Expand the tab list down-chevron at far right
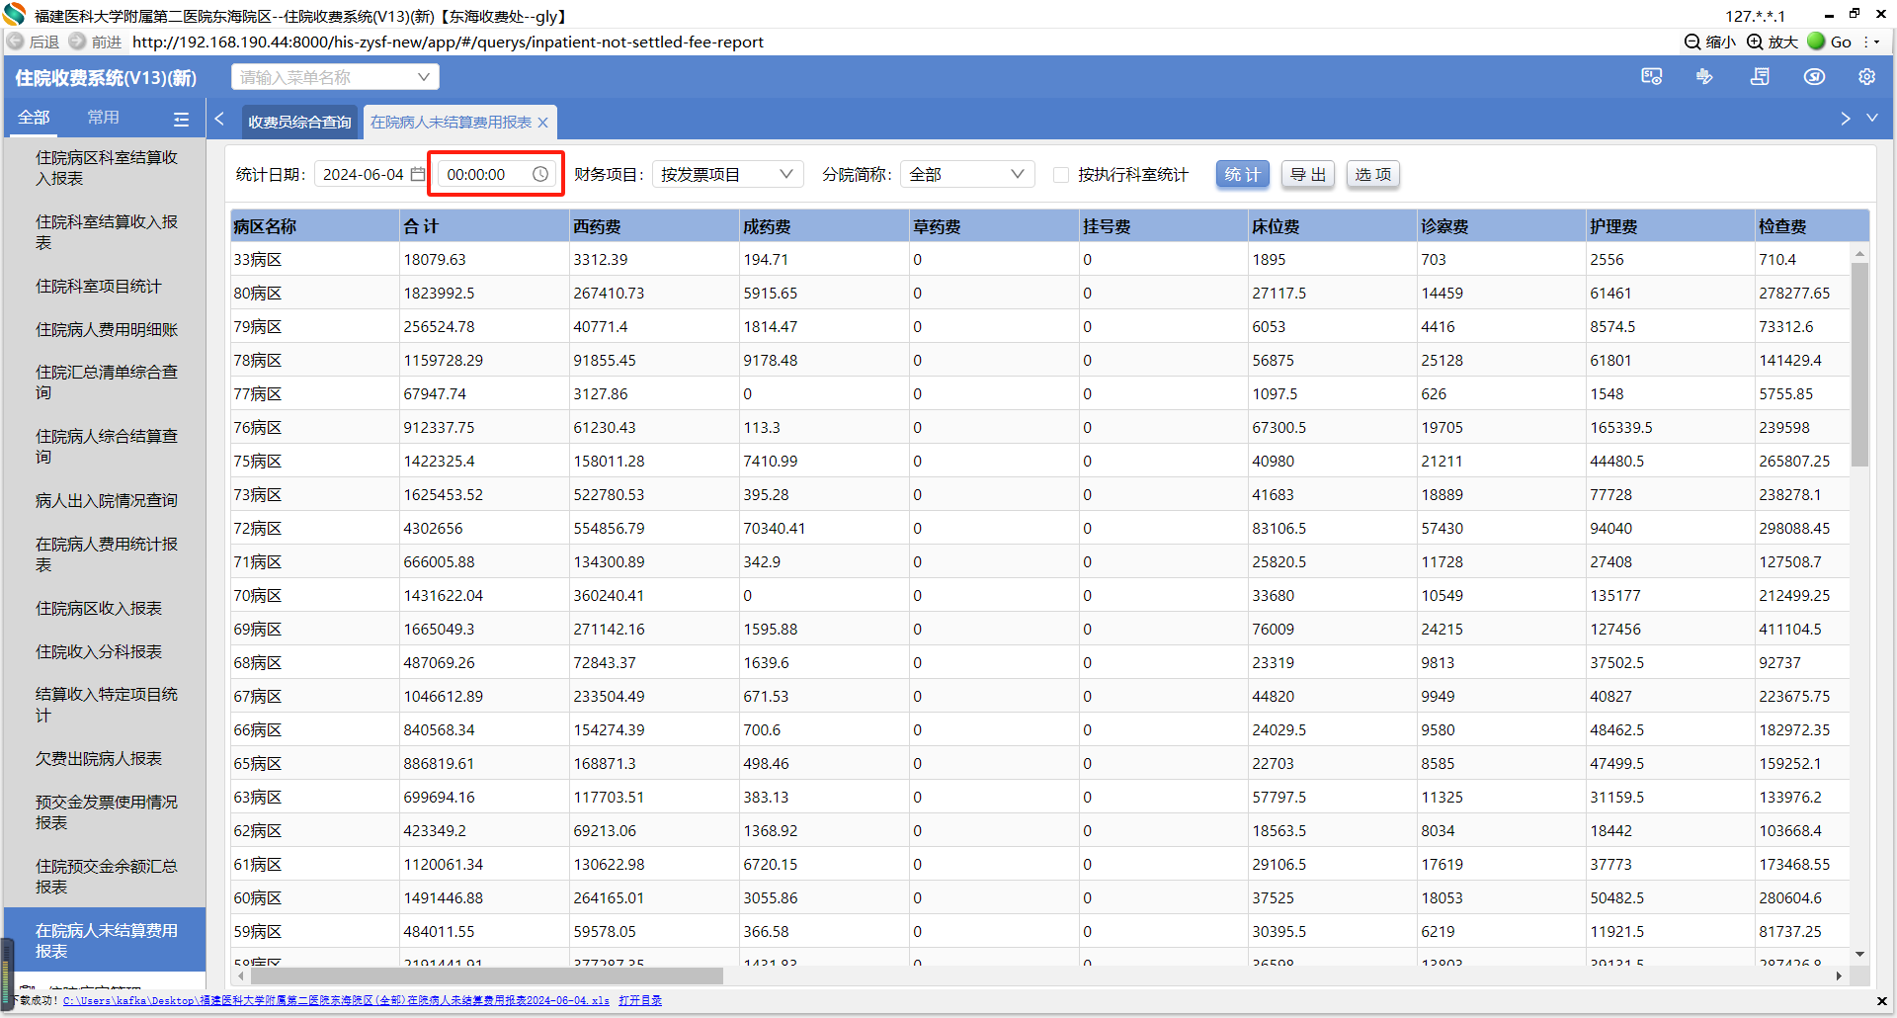The height and width of the screenshot is (1018, 1897). coord(1872,119)
